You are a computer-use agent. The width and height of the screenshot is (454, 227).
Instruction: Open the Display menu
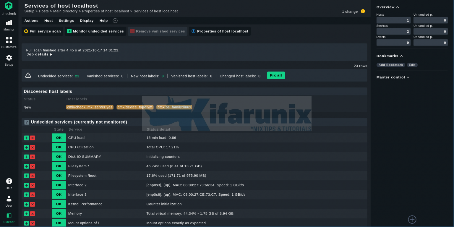click(x=87, y=20)
